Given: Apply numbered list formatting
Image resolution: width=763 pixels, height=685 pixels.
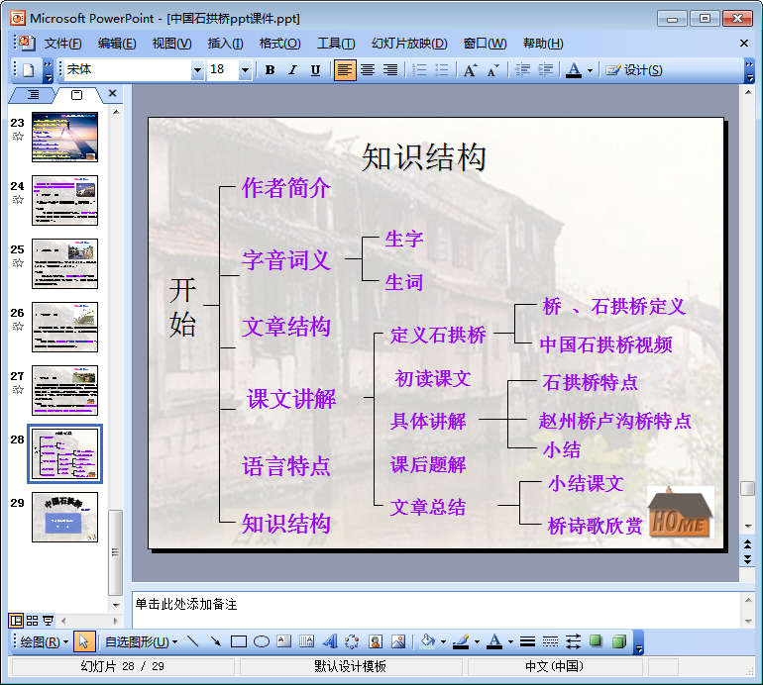Looking at the screenshot, I should point(418,70).
